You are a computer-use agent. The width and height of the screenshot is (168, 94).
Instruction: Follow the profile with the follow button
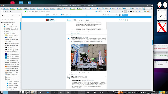[122, 20]
